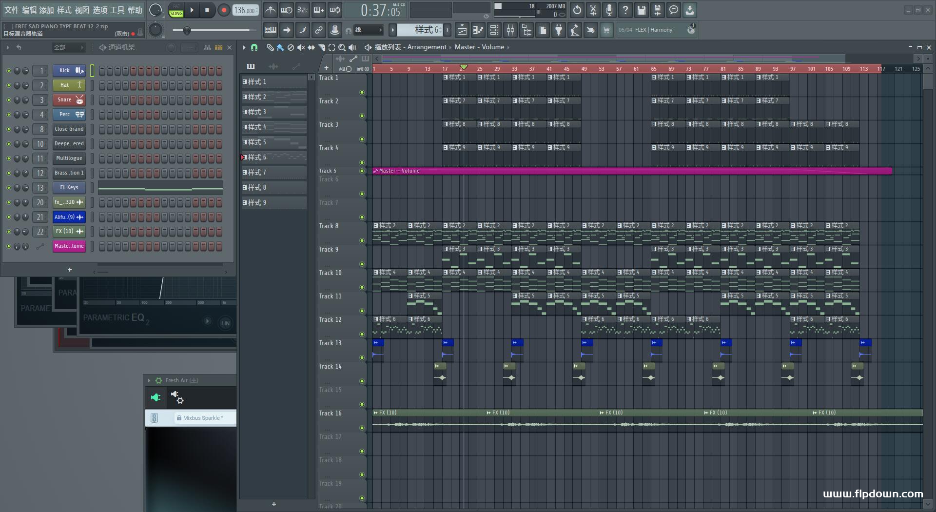Select 样式 3 in the pattern picker

(274, 112)
